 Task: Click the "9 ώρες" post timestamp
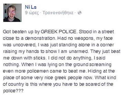coord(32,13)
